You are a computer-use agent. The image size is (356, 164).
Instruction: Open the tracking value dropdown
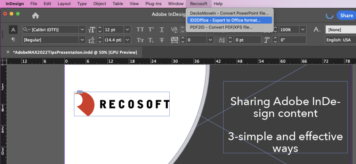coord(210,40)
